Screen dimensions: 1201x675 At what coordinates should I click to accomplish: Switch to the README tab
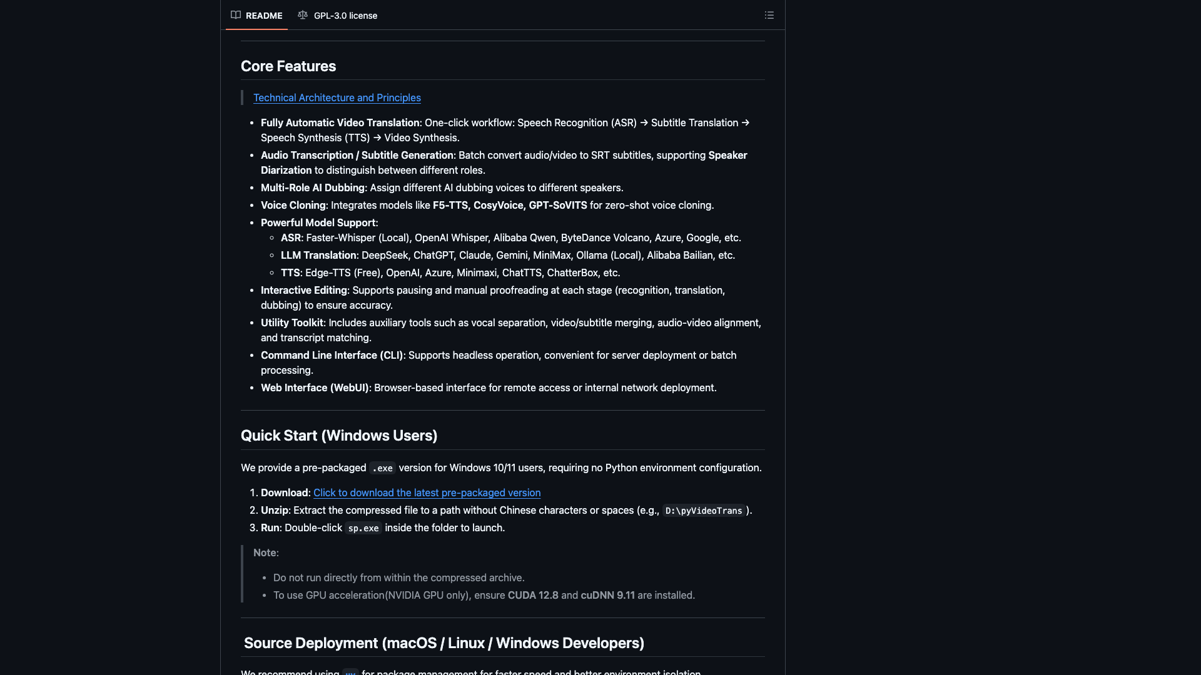(256, 15)
